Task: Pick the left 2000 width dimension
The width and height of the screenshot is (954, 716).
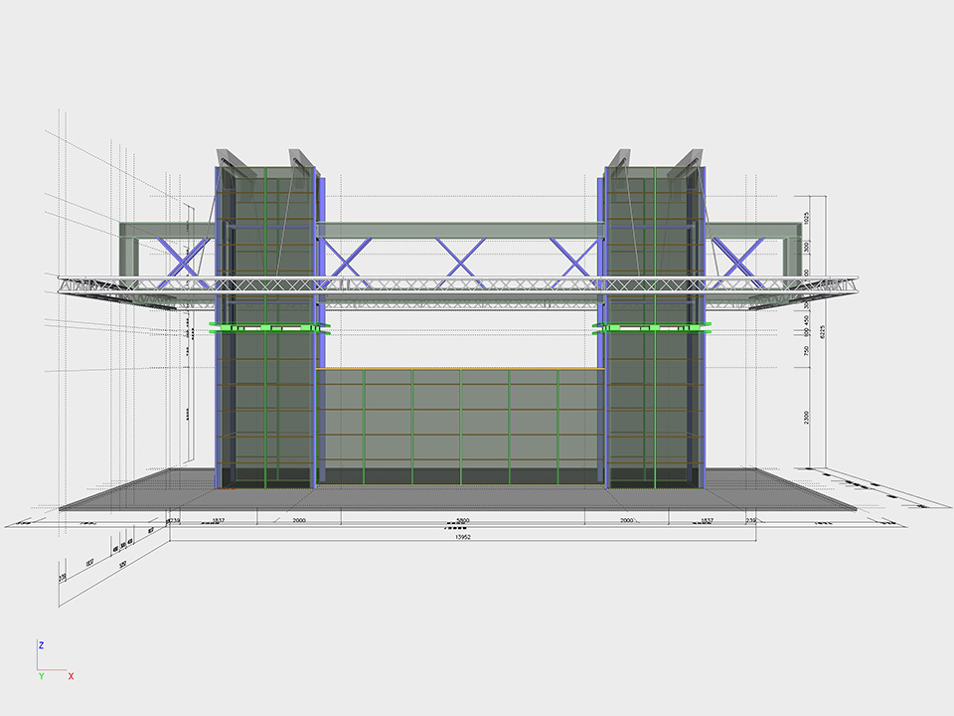Action: pos(299,520)
